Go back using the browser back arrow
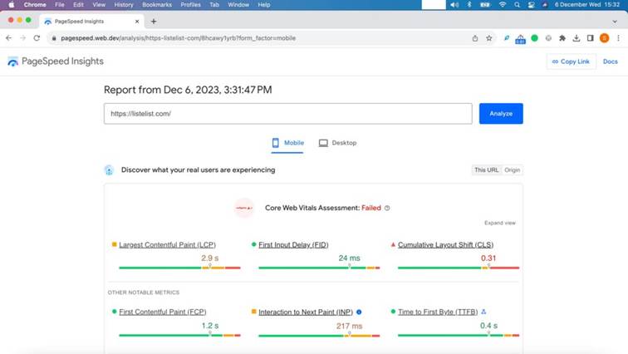628x354 pixels. point(8,37)
